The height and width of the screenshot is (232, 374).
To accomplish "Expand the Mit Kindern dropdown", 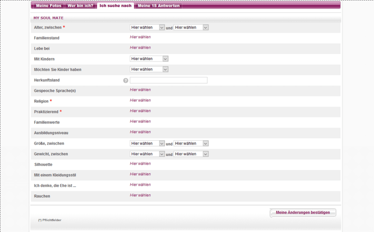I will click(149, 59).
